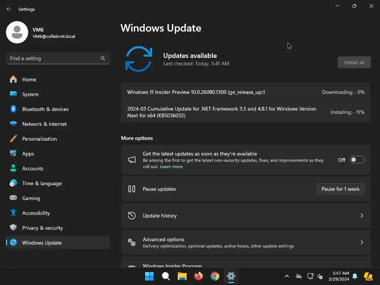This screenshot has width=380, height=285.
Task: Click the Home house icon in sidebar
Action: pyautogui.click(x=13, y=79)
